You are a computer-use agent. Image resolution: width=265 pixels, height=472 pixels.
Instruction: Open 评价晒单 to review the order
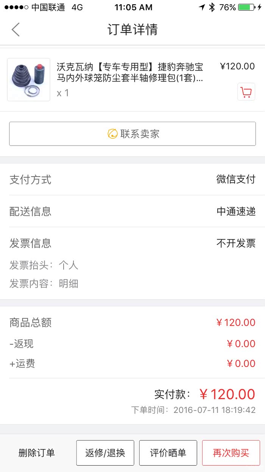click(x=168, y=453)
